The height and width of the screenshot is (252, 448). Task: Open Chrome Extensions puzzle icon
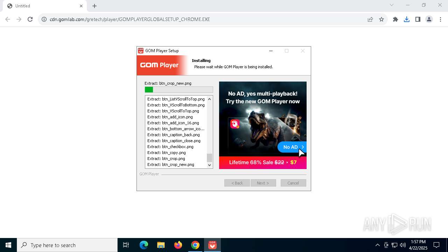click(395, 19)
